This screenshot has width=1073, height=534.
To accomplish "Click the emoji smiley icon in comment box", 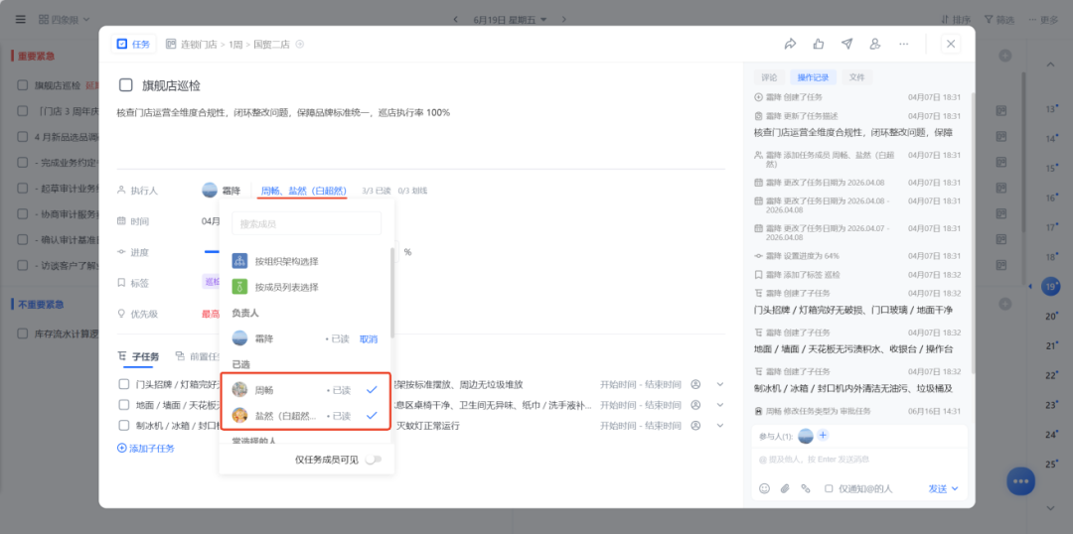I will pos(764,489).
